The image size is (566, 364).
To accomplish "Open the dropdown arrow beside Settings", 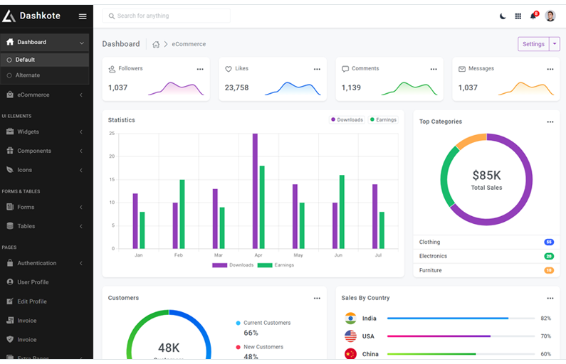I will tap(555, 44).
